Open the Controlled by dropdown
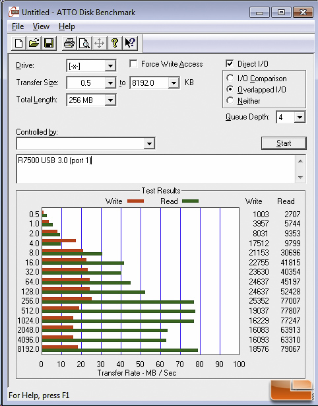The width and height of the screenshot is (318, 406). tap(149, 143)
